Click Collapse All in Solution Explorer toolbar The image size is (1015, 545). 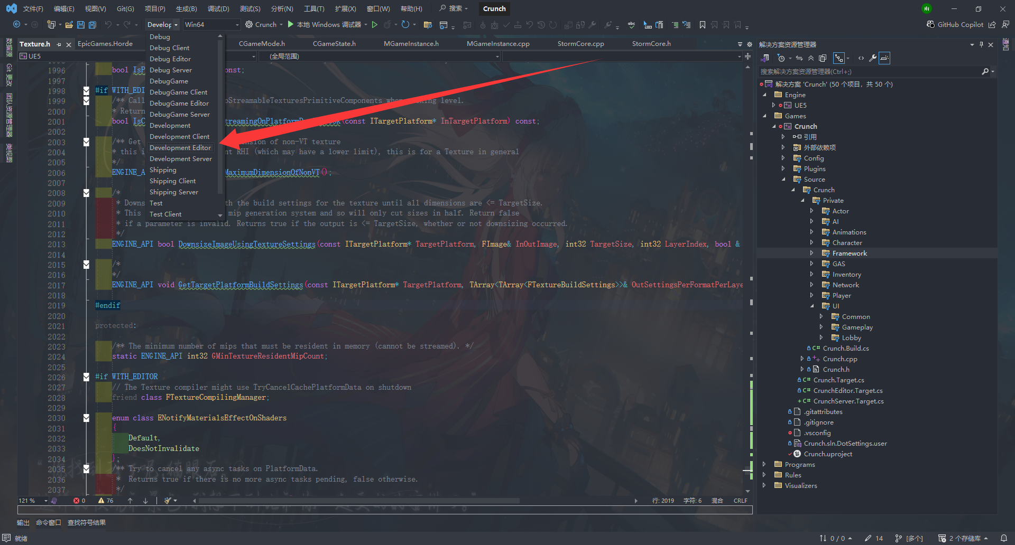(x=811, y=58)
